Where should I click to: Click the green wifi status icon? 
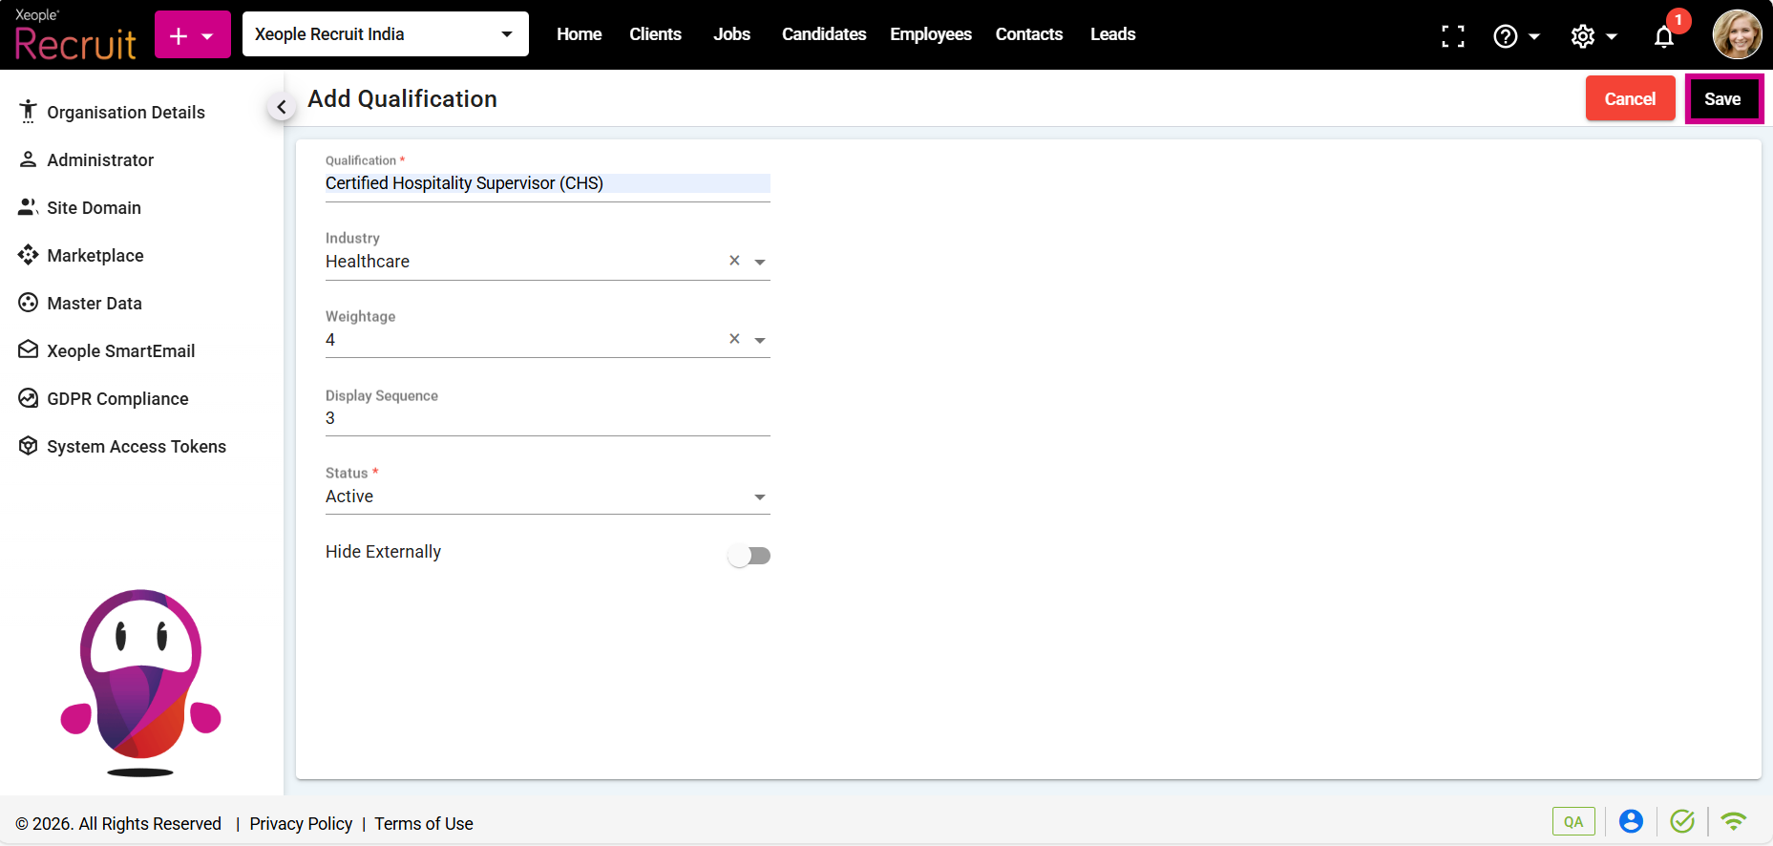point(1733,821)
